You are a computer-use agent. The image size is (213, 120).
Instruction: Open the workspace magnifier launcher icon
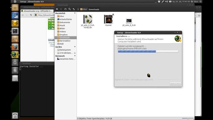coord(15,63)
